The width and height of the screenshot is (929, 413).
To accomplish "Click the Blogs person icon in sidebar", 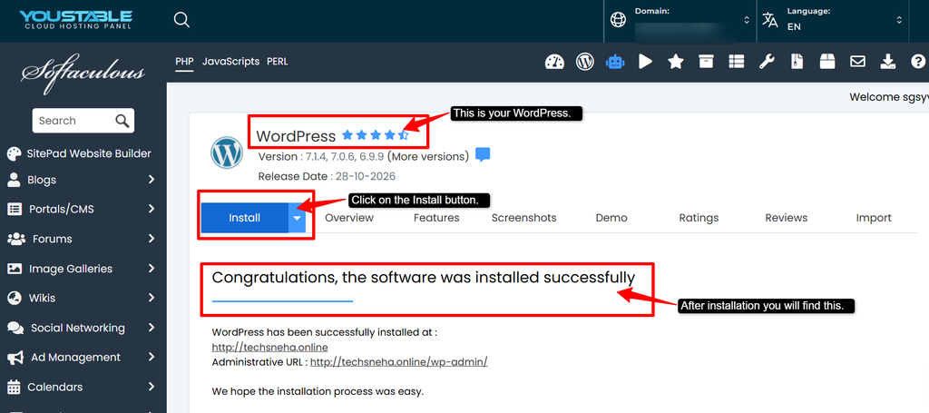I will [14, 180].
